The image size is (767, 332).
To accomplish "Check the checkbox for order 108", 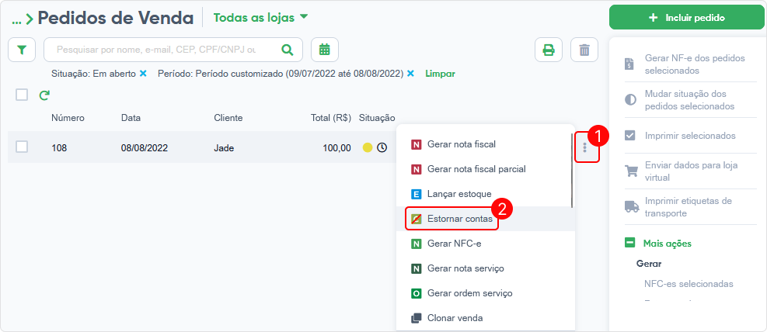I will coord(22,147).
